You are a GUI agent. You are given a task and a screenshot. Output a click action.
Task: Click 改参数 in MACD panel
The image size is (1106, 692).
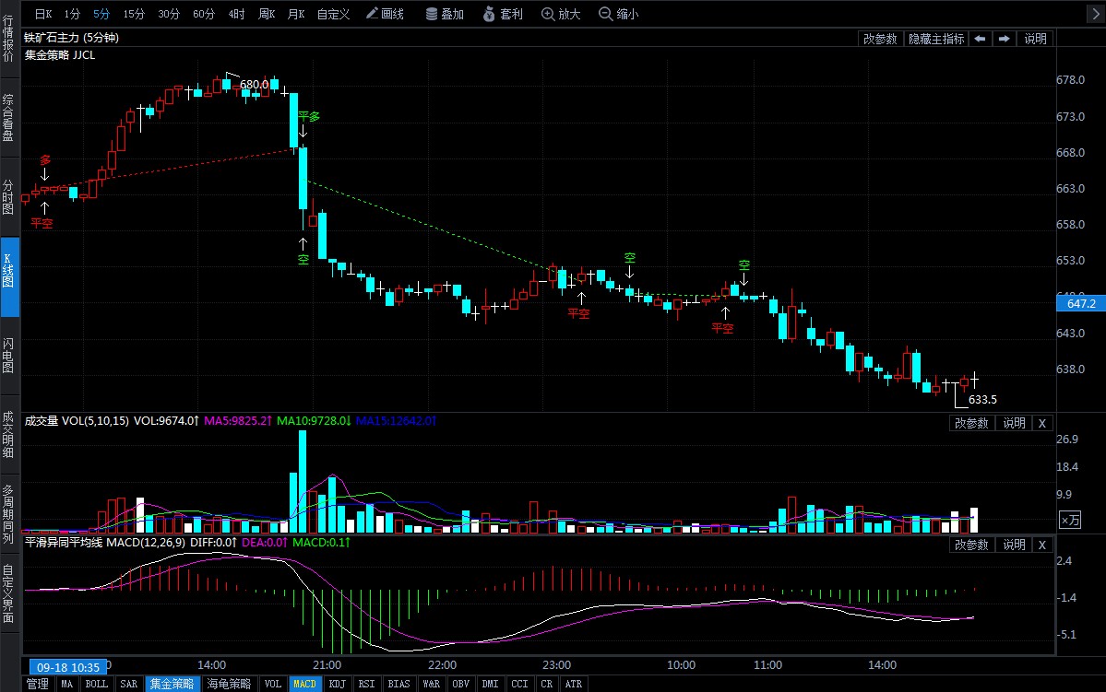[x=971, y=545]
